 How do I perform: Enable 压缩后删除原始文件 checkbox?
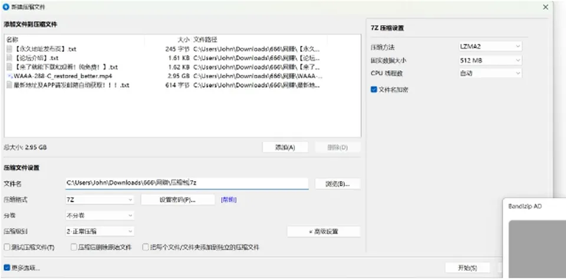[x=74, y=247]
